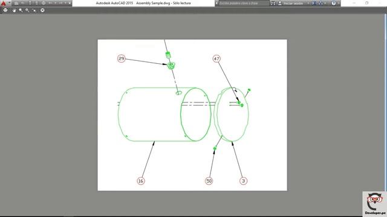Select the Pan hand tool
The height and width of the screenshot is (217, 387).
click(x=15, y=10)
